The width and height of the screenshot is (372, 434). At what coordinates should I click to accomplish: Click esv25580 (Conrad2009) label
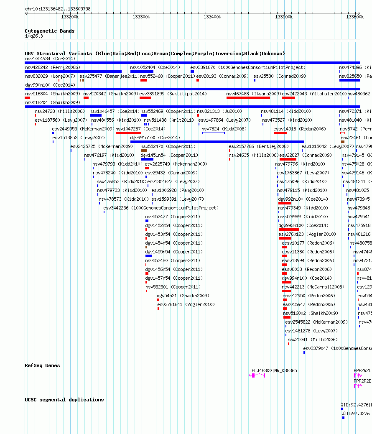click(280, 76)
